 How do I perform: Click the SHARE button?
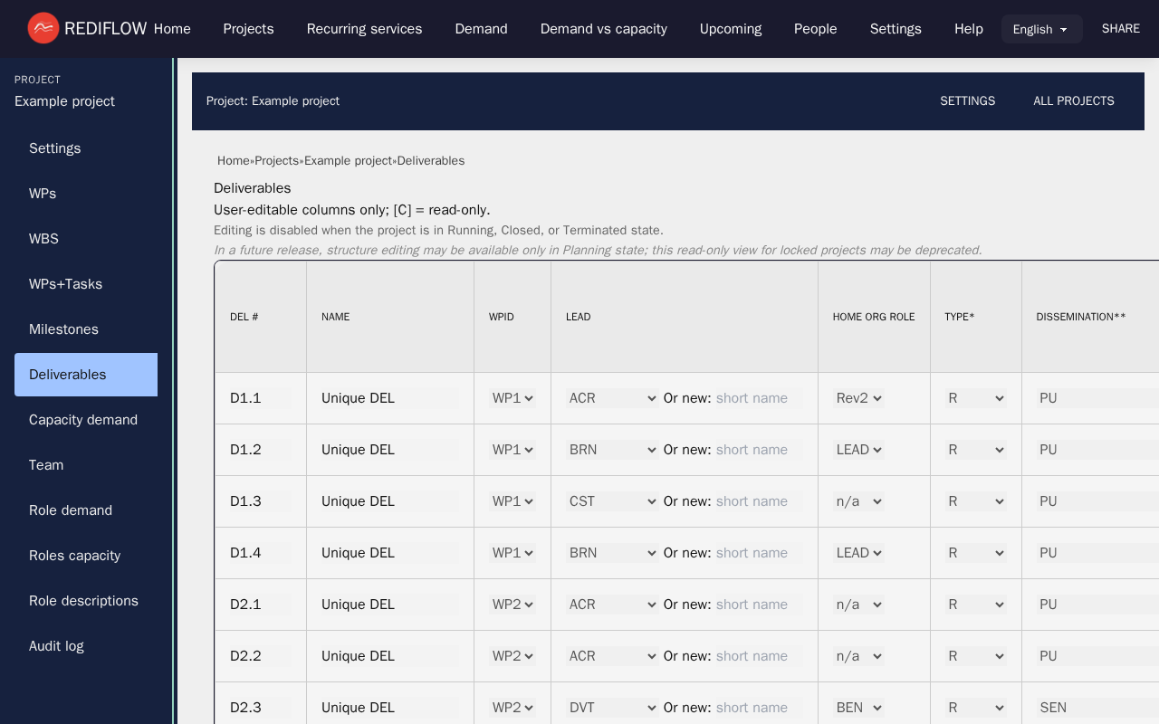[1120, 29]
